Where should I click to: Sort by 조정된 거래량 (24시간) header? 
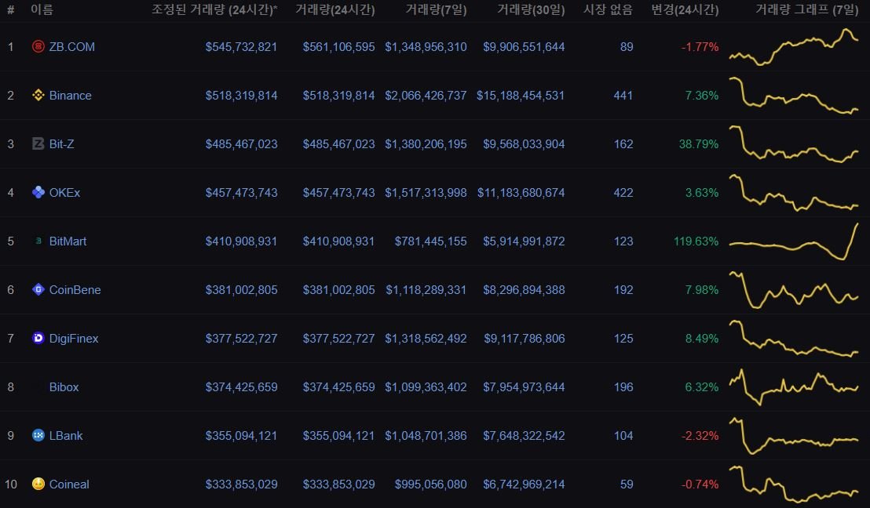214,9
